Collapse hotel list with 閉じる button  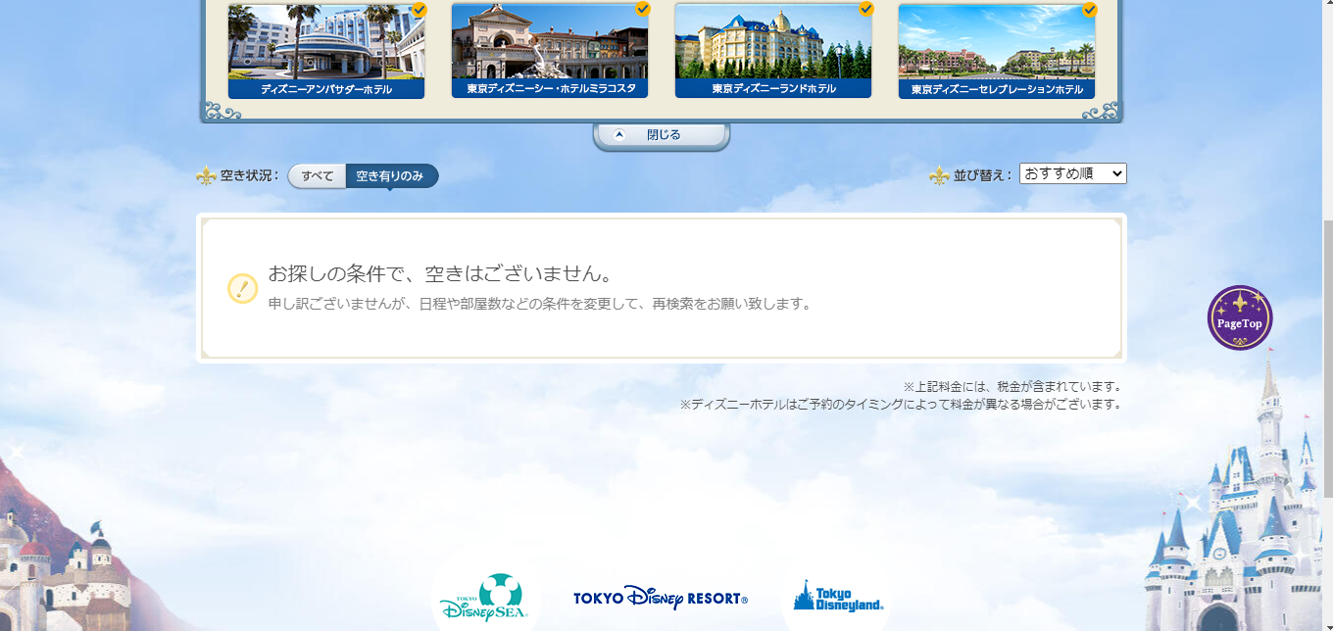point(662,135)
